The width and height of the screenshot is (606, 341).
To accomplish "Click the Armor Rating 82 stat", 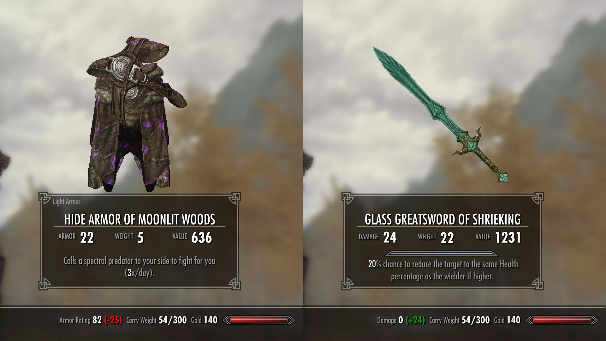I will pos(91,320).
